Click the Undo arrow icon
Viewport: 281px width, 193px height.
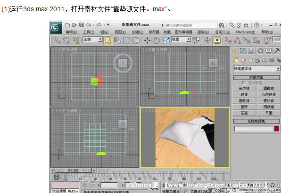(88, 25)
